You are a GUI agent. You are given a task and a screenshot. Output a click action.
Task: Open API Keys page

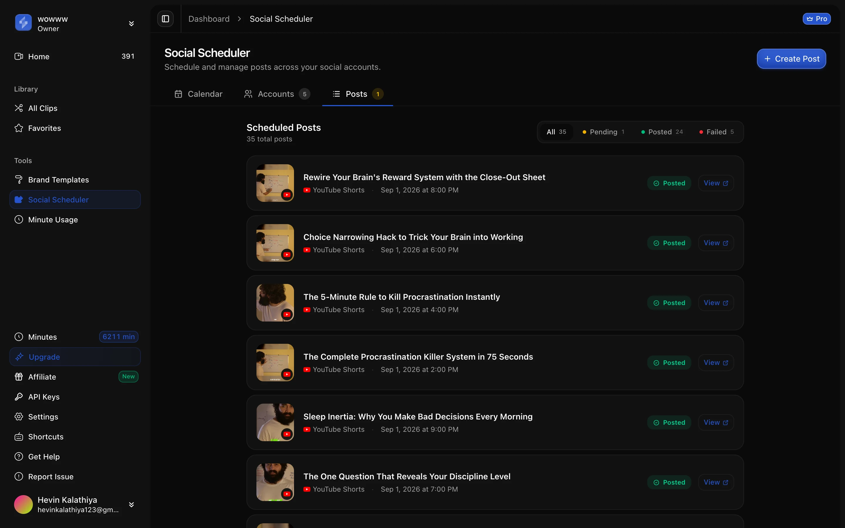[75, 397]
